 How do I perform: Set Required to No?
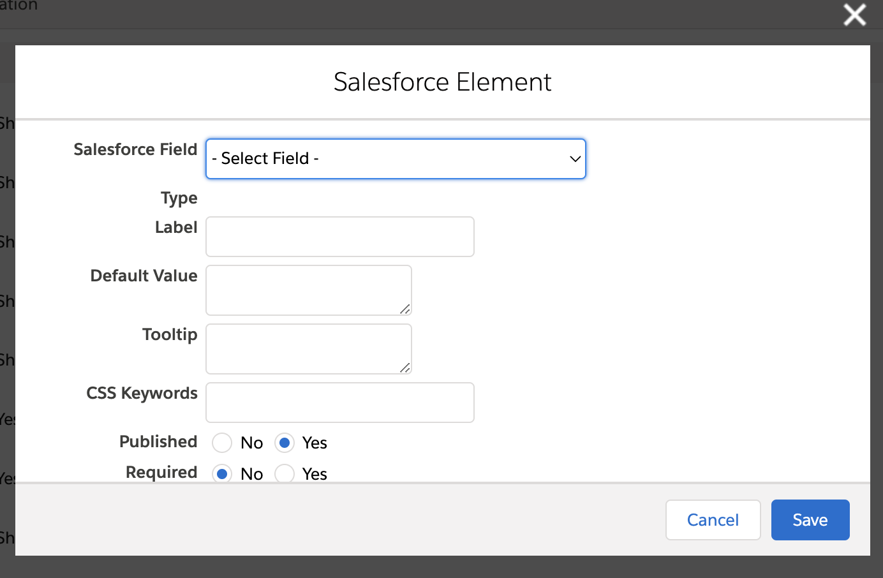[222, 474]
